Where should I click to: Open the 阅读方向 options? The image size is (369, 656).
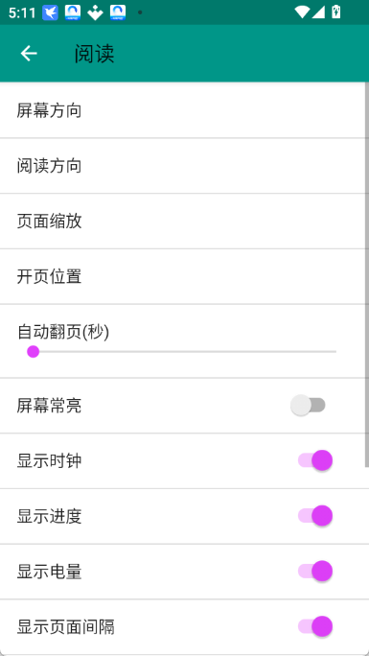[x=182, y=166]
